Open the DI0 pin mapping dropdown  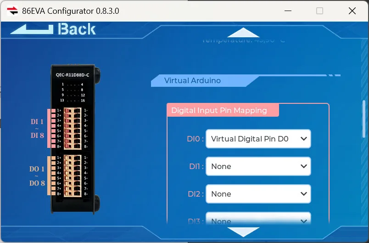click(x=258, y=139)
